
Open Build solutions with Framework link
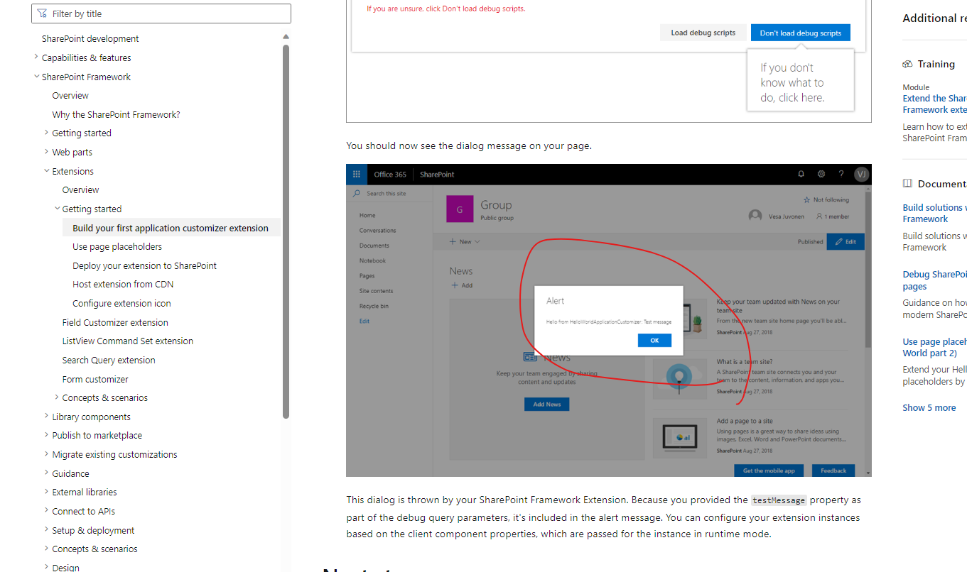tap(934, 213)
